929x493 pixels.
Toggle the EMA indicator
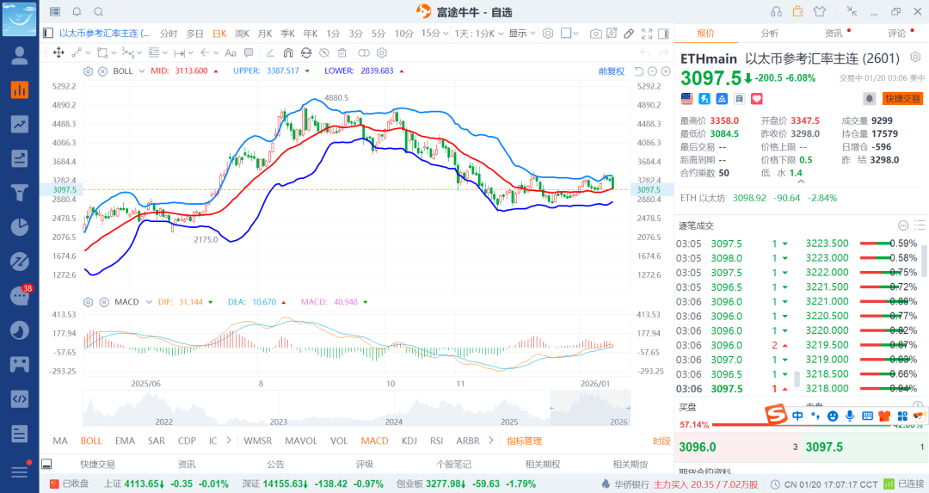click(125, 441)
